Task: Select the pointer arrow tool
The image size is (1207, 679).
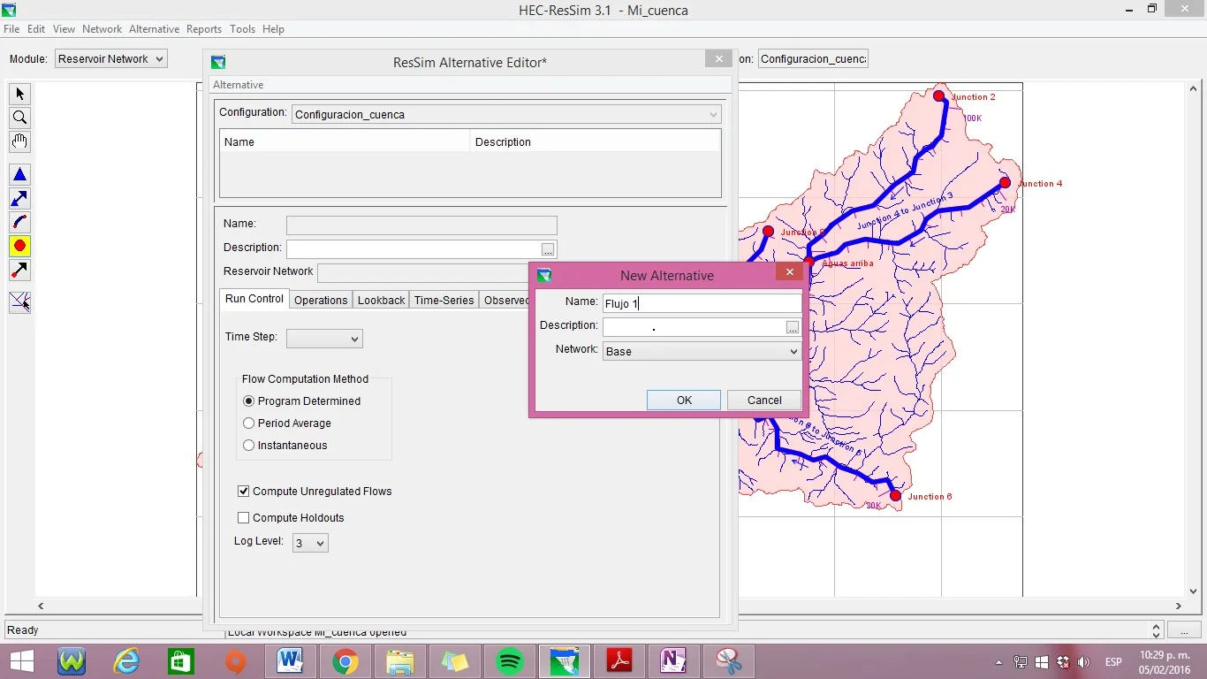Action: click(x=19, y=94)
